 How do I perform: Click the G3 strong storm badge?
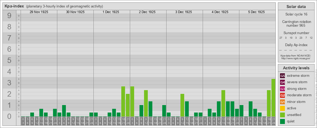[x=282, y=89]
